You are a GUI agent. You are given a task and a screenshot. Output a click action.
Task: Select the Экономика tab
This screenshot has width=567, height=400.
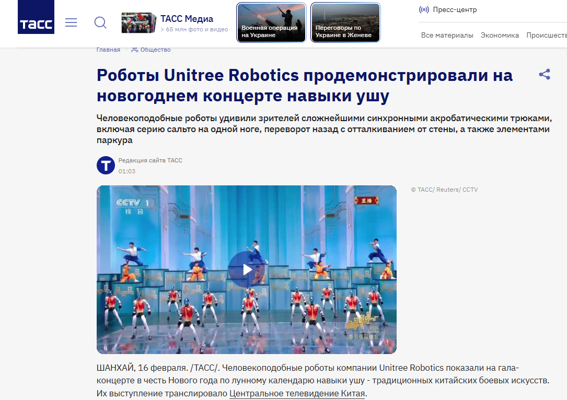[500, 35]
